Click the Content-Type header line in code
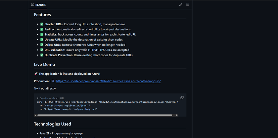 click(65, 105)
